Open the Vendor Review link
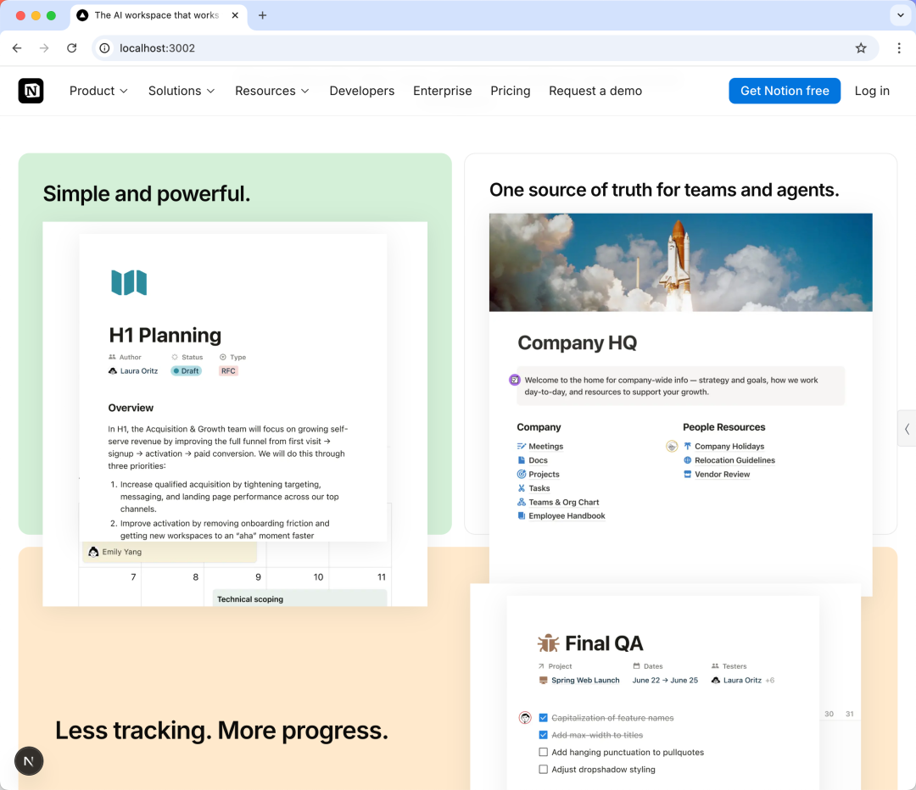 coord(722,474)
